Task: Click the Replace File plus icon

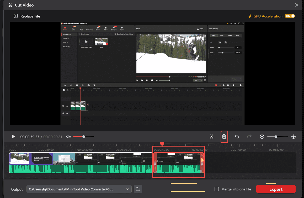Action: coord(16,16)
